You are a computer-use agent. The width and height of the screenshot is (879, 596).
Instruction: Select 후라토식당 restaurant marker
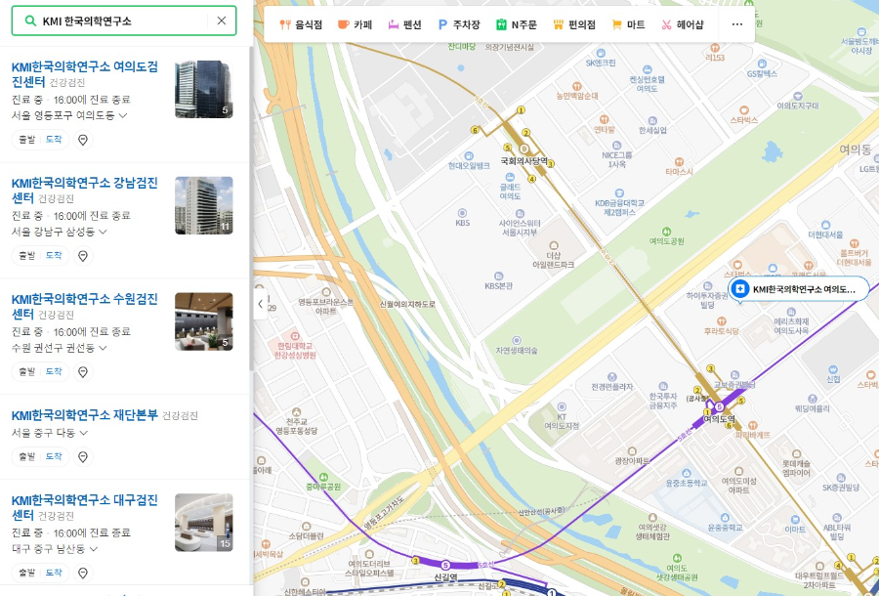722,326
